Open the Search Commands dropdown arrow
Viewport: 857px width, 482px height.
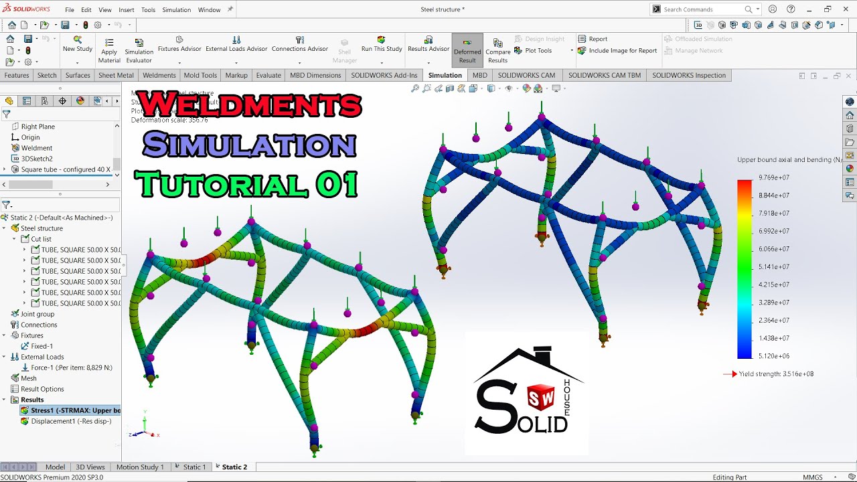758,9
